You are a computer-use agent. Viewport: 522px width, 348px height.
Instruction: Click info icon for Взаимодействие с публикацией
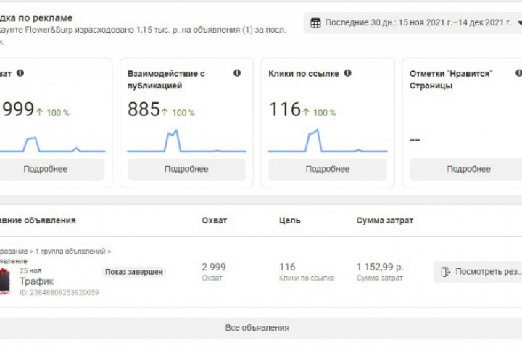[x=237, y=73]
